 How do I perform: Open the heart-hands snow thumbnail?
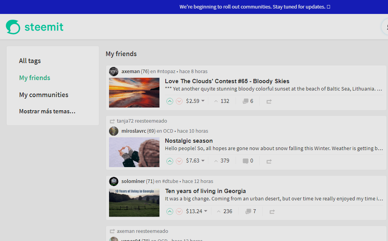tap(134, 152)
